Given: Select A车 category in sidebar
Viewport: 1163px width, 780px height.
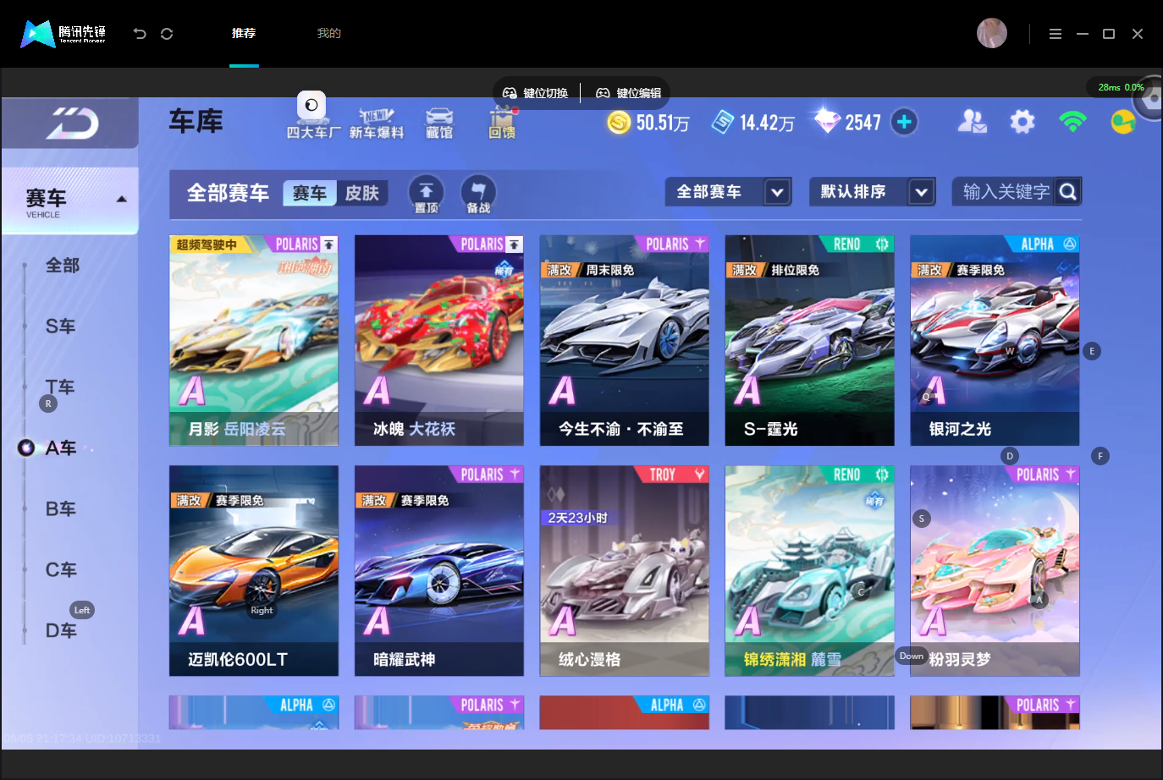Looking at the screenshot, I should pyautogui.click(x=61, y=448).
